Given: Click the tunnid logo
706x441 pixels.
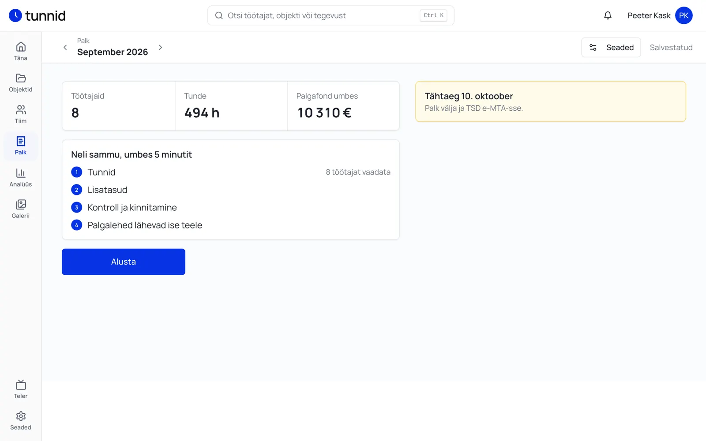Looking at the screenshot, I should click(37, 15).
